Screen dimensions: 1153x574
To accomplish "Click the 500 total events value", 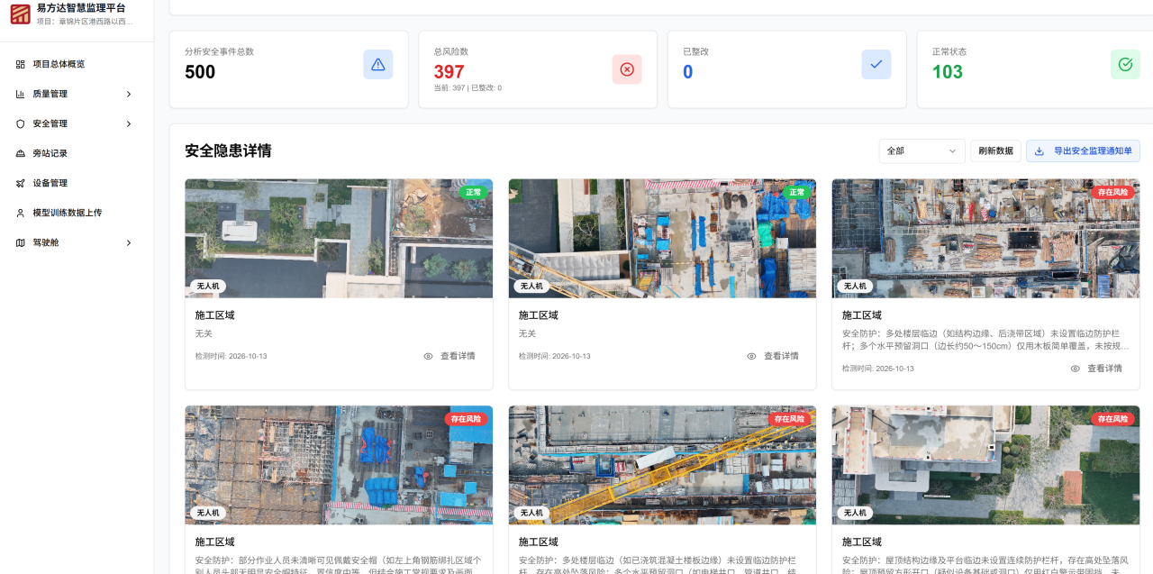I will coord(200,72).
